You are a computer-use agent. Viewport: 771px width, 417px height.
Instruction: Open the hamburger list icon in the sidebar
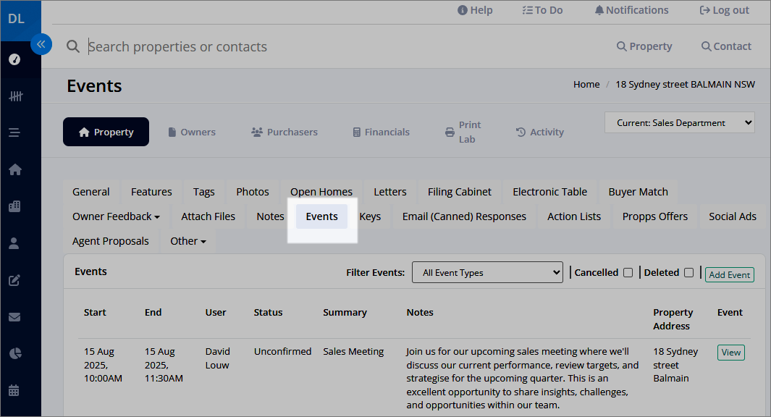(14, 132)
